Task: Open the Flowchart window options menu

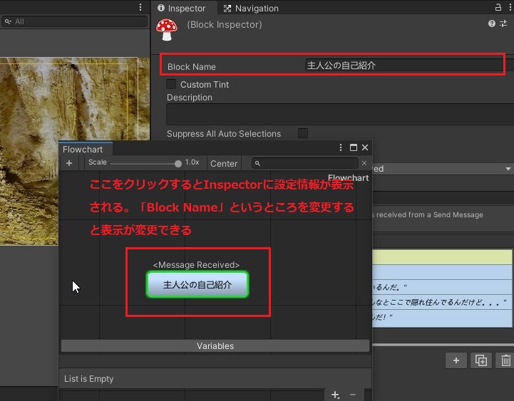Action: coord(341,147)
